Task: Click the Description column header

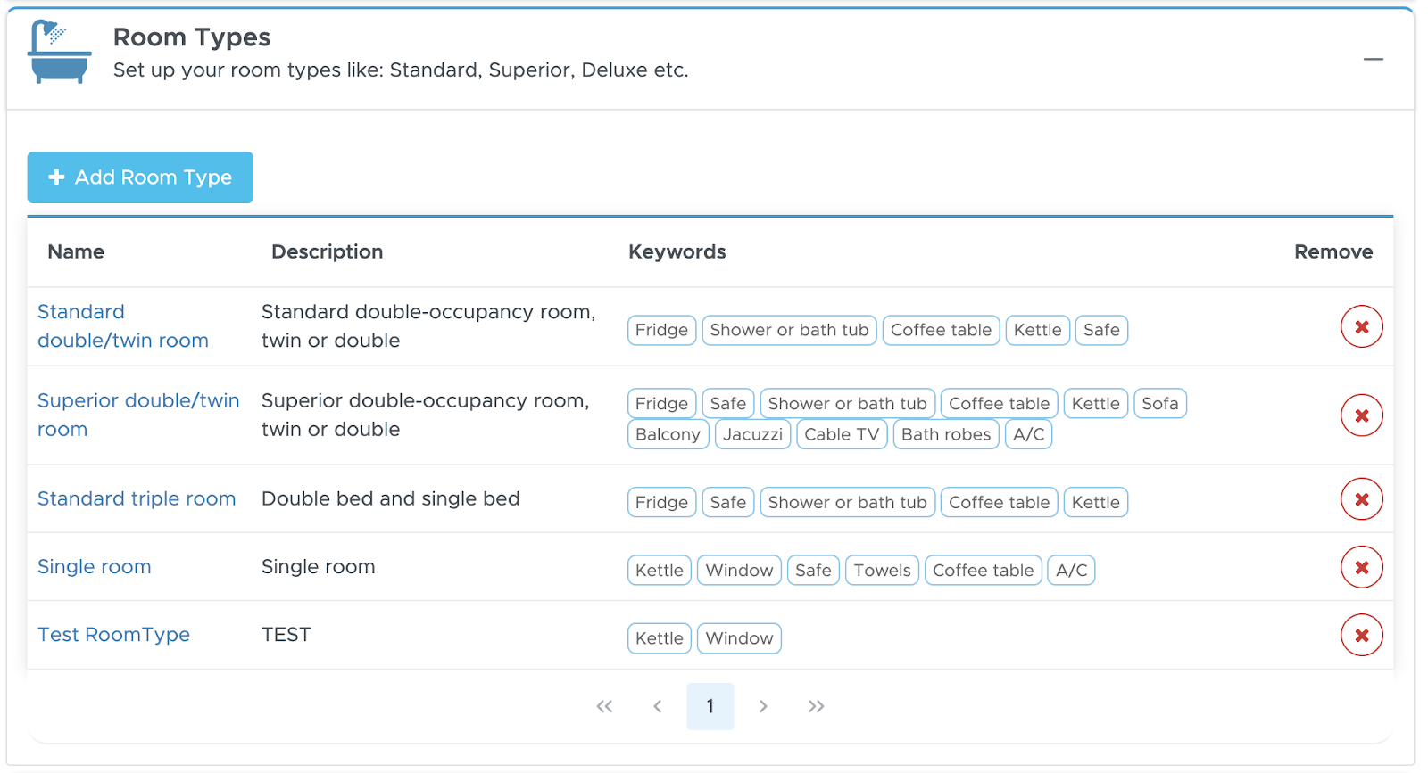Action: point(328,252)
